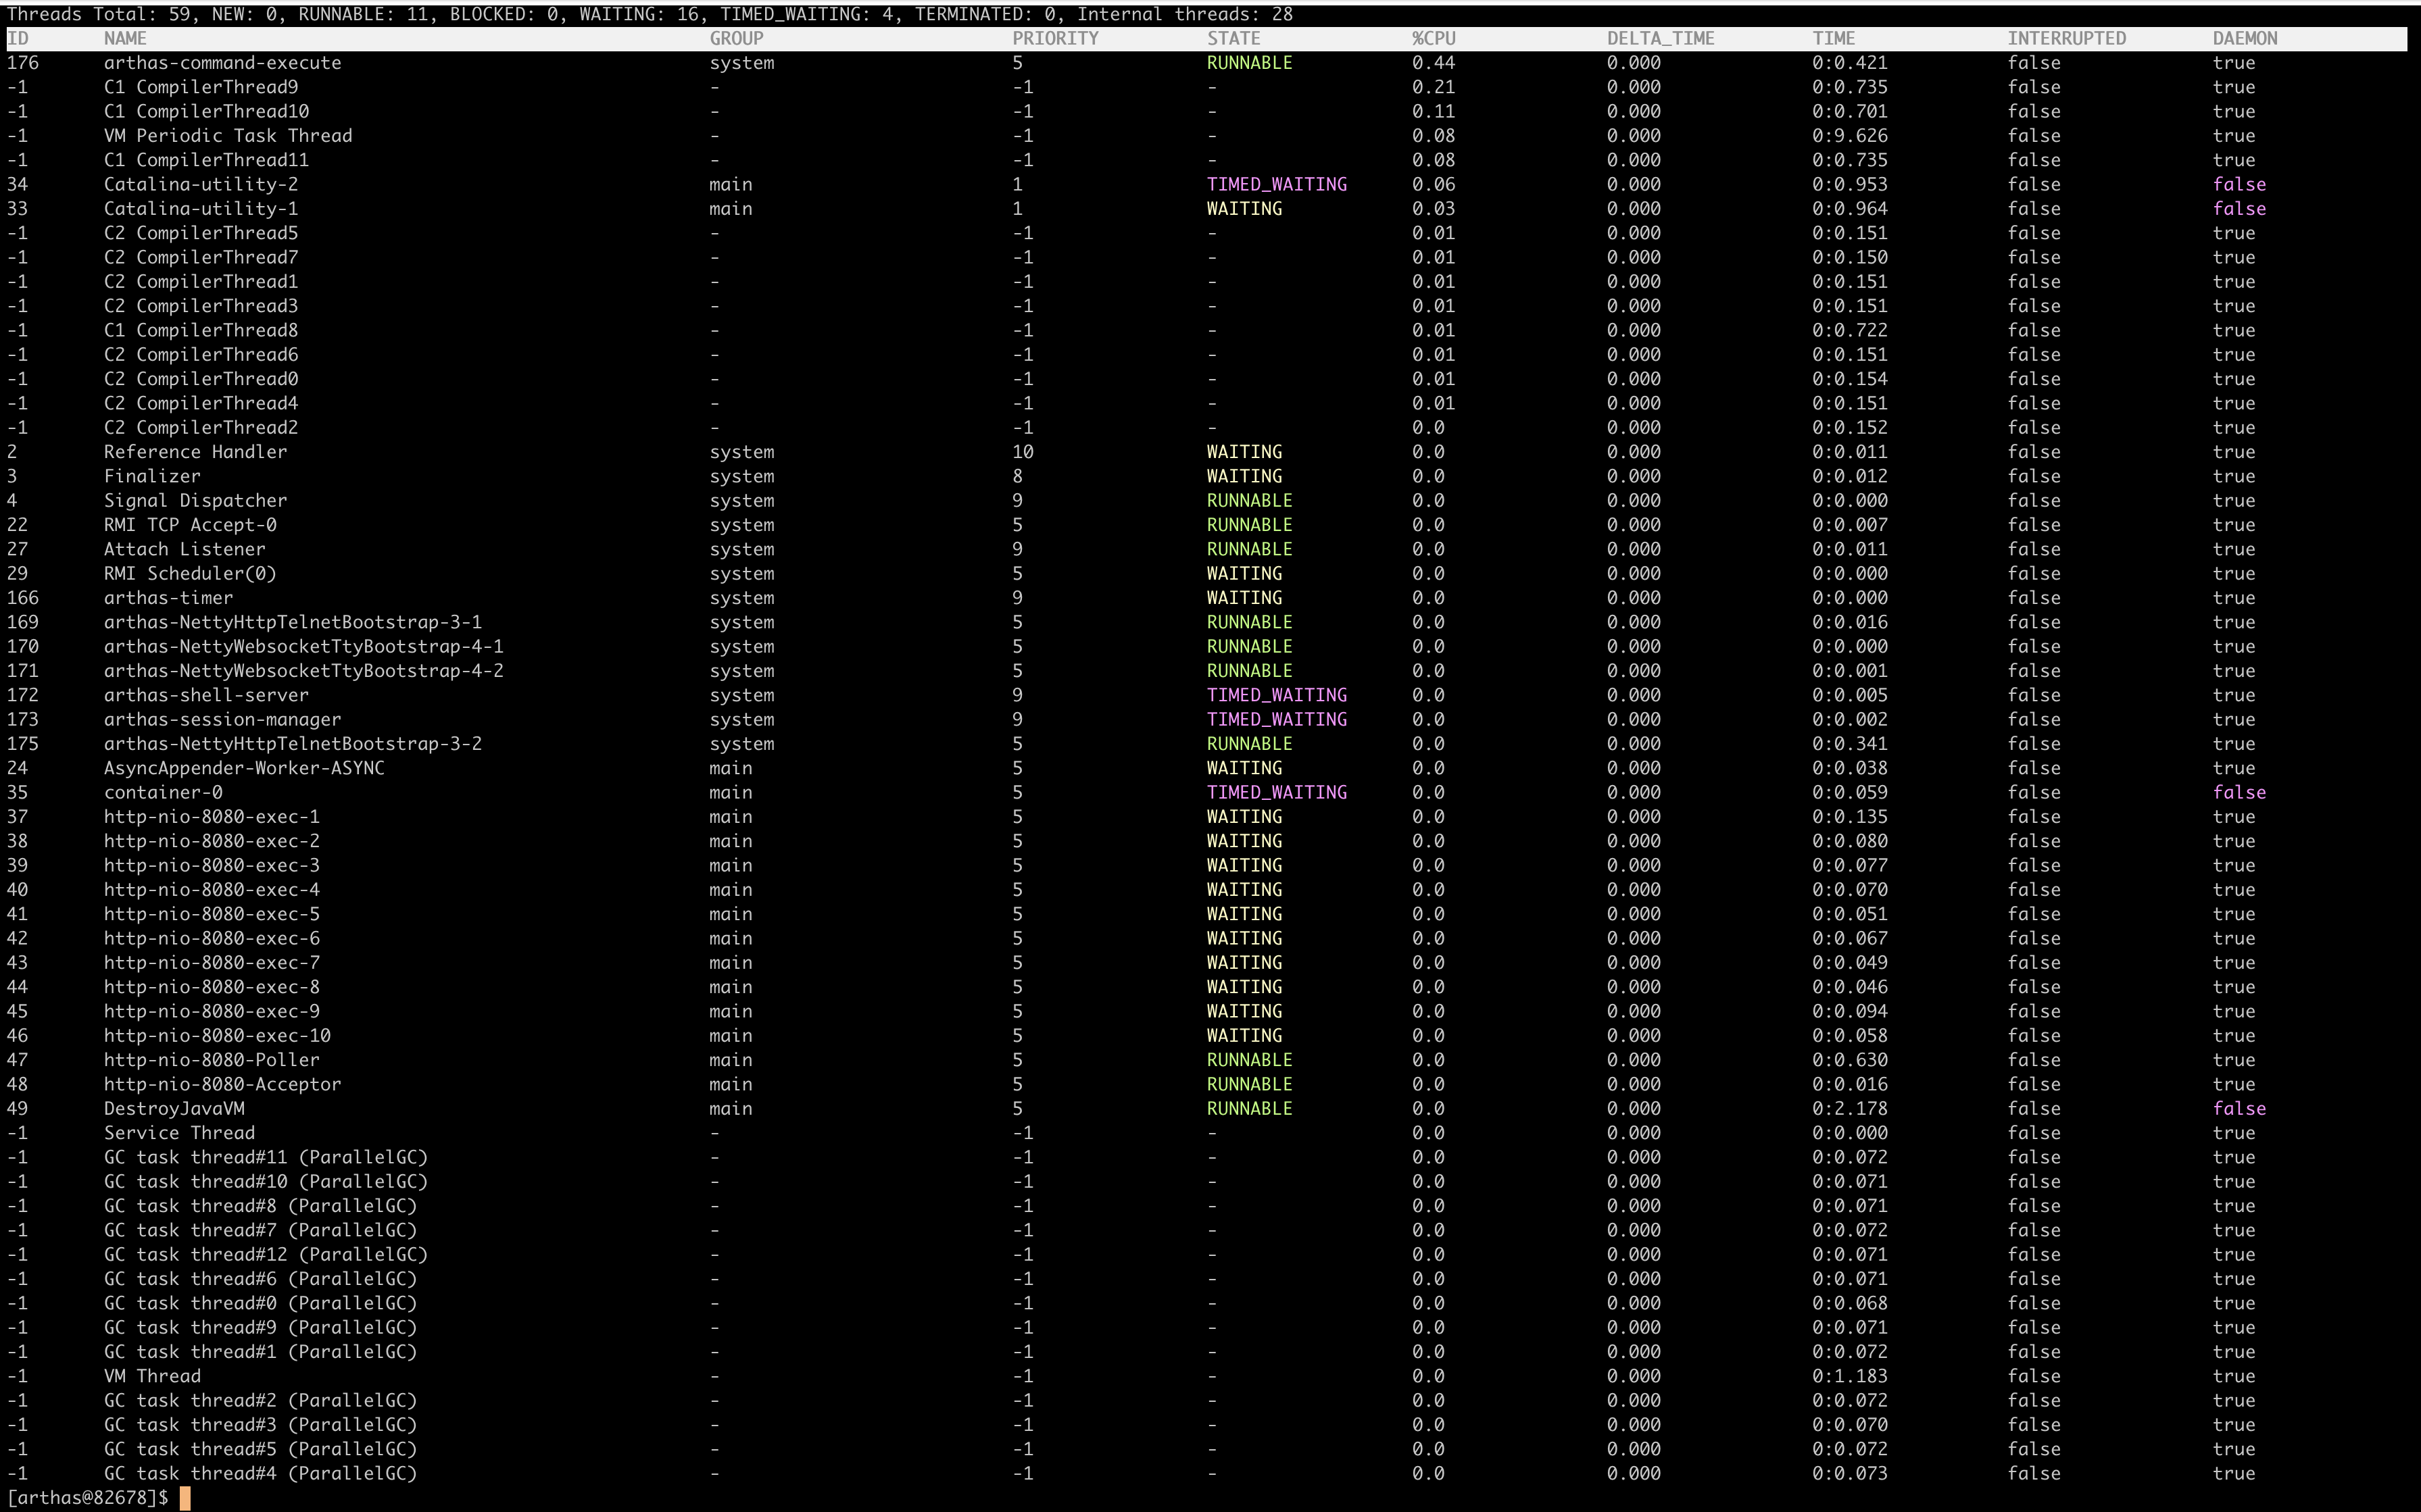Click TIMED_WAITING state of Catalina-utility-2
The width and height of the screenshot is (2421, 1512).
click(1275, 184)
